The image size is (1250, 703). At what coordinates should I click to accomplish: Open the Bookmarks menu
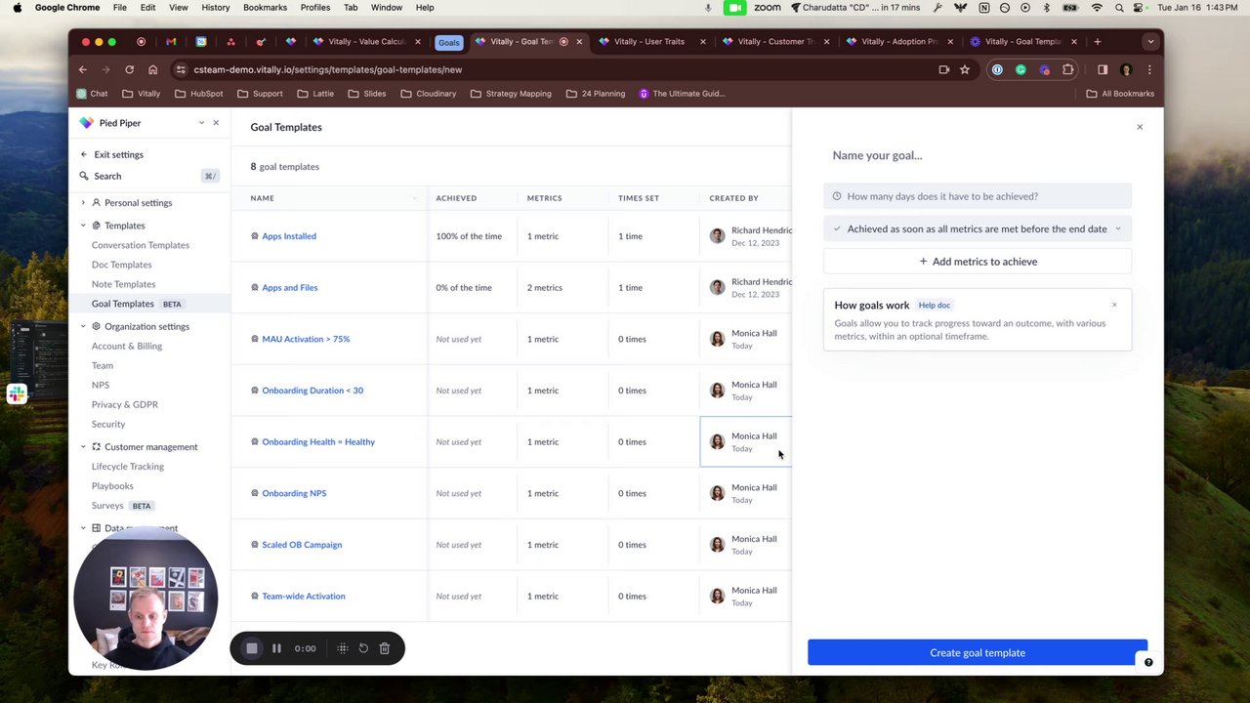click(265, 7)
